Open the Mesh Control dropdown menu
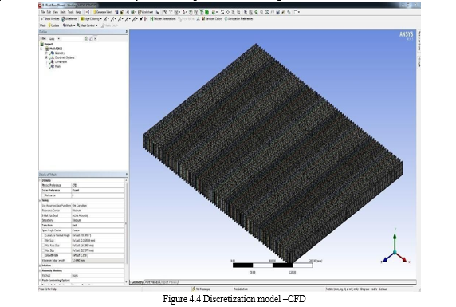This screenshot has width=456, height=307. coord(87,26)
